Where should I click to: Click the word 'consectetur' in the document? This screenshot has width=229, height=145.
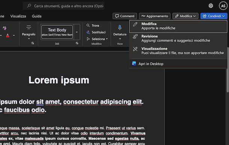[81, 102]
